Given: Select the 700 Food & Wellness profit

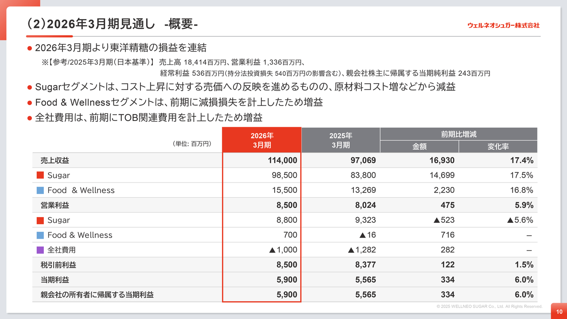Looking at the screenshot, I should [x=291, y=235].
